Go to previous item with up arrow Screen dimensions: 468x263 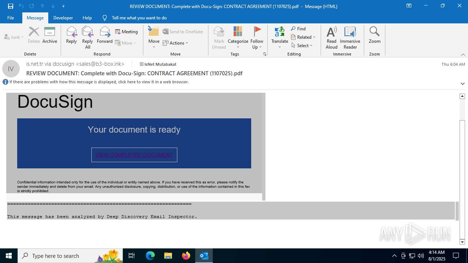pos(42,6)
